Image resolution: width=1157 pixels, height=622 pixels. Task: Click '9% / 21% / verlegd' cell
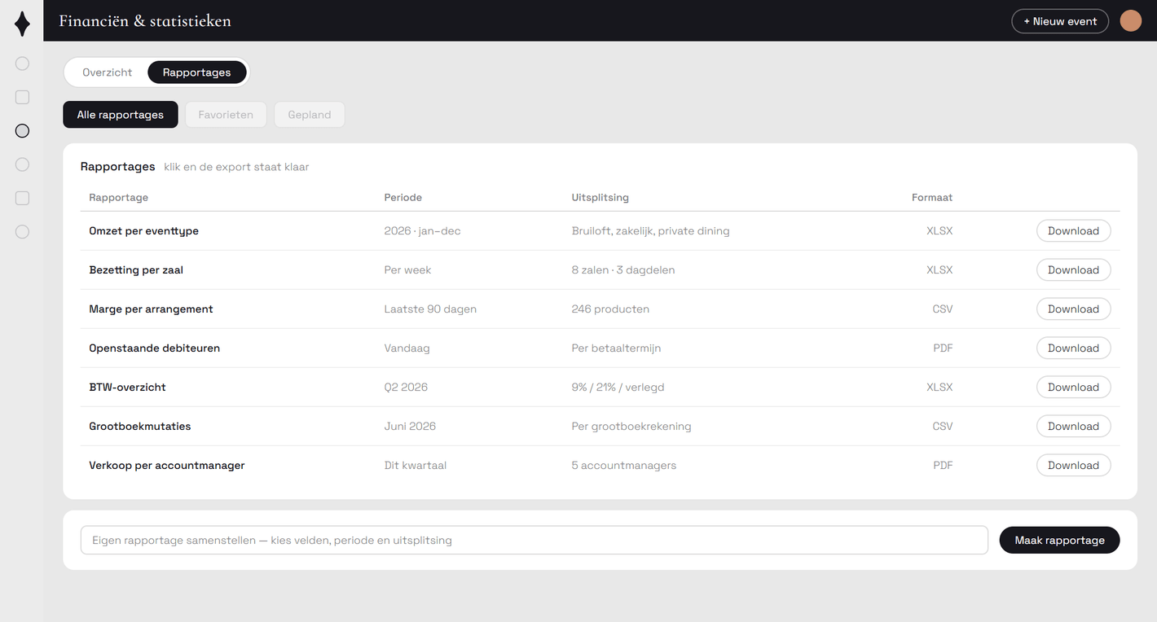[618, 388]
